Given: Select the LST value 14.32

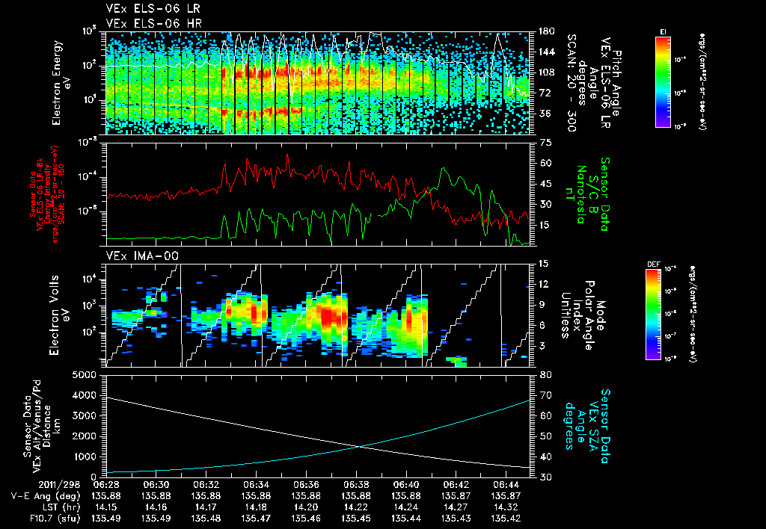Looking at the screenshot, I should point(506,507).
